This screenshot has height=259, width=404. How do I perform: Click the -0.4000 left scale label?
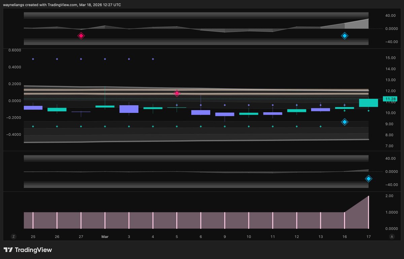click(14, 135)
